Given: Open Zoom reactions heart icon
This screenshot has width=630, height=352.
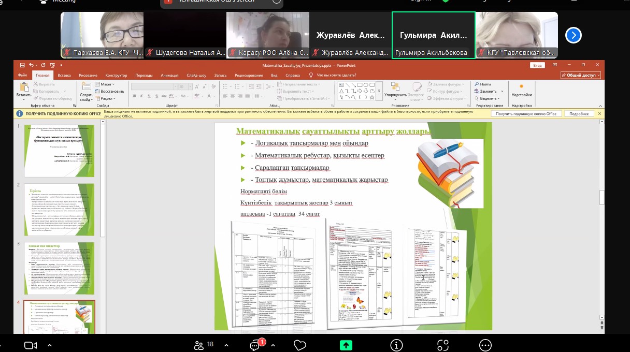Looking at the screenshot, I should (x=299, y=345).
